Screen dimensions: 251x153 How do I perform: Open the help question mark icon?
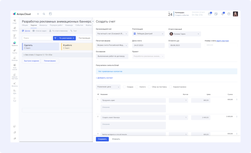point(229,14)
